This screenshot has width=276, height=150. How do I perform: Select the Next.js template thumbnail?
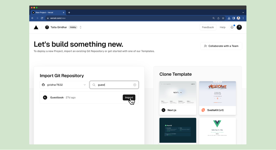[178, 93]
